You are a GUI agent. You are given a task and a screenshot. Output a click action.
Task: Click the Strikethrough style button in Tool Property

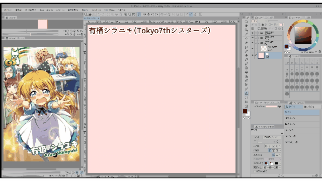[x=277, y=146]
